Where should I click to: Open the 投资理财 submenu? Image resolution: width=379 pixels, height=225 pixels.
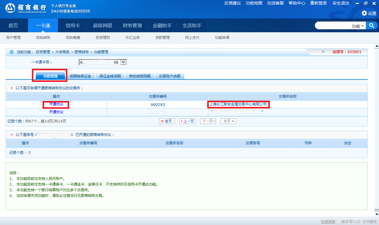[x=103, y=38]
